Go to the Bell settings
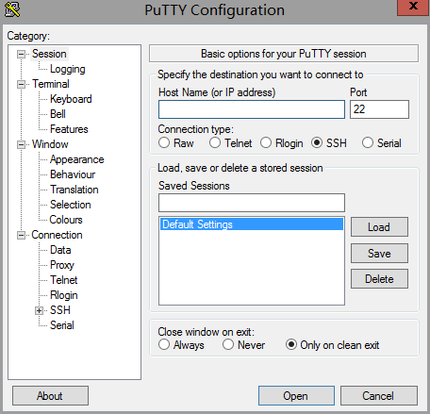 click(x=58, y=114)
